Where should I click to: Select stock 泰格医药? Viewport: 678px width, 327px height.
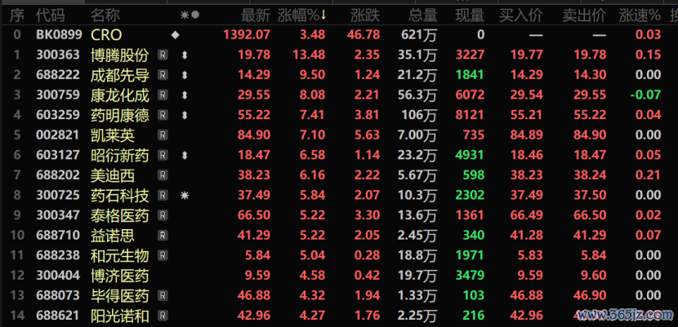click(120, 215)
